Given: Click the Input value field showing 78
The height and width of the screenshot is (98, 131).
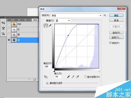Looking at the screenshot, I should pyautogui.click(x=58, y=77).
